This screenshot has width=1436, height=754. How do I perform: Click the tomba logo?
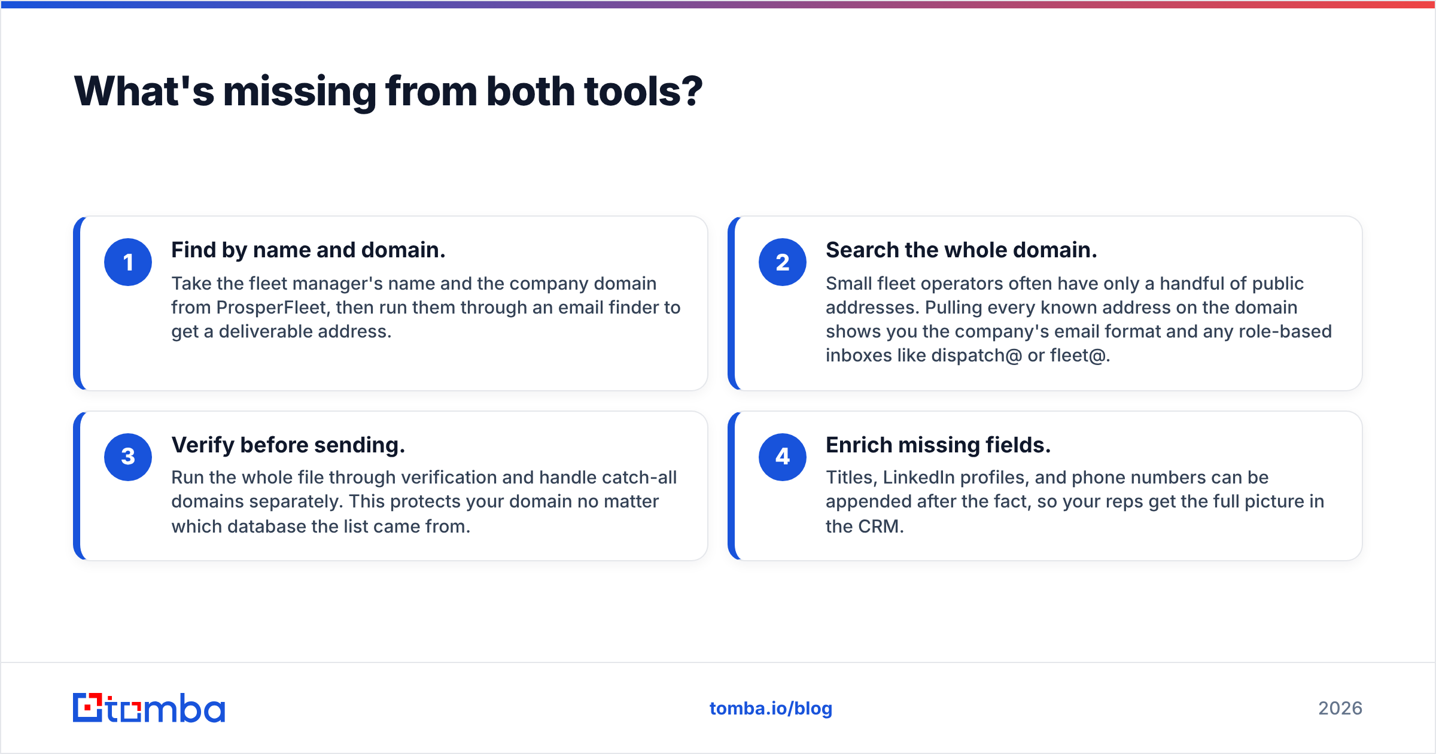[149, 708]
